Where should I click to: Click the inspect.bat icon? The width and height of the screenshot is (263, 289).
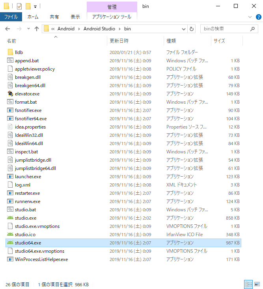[x=10, y=151]
